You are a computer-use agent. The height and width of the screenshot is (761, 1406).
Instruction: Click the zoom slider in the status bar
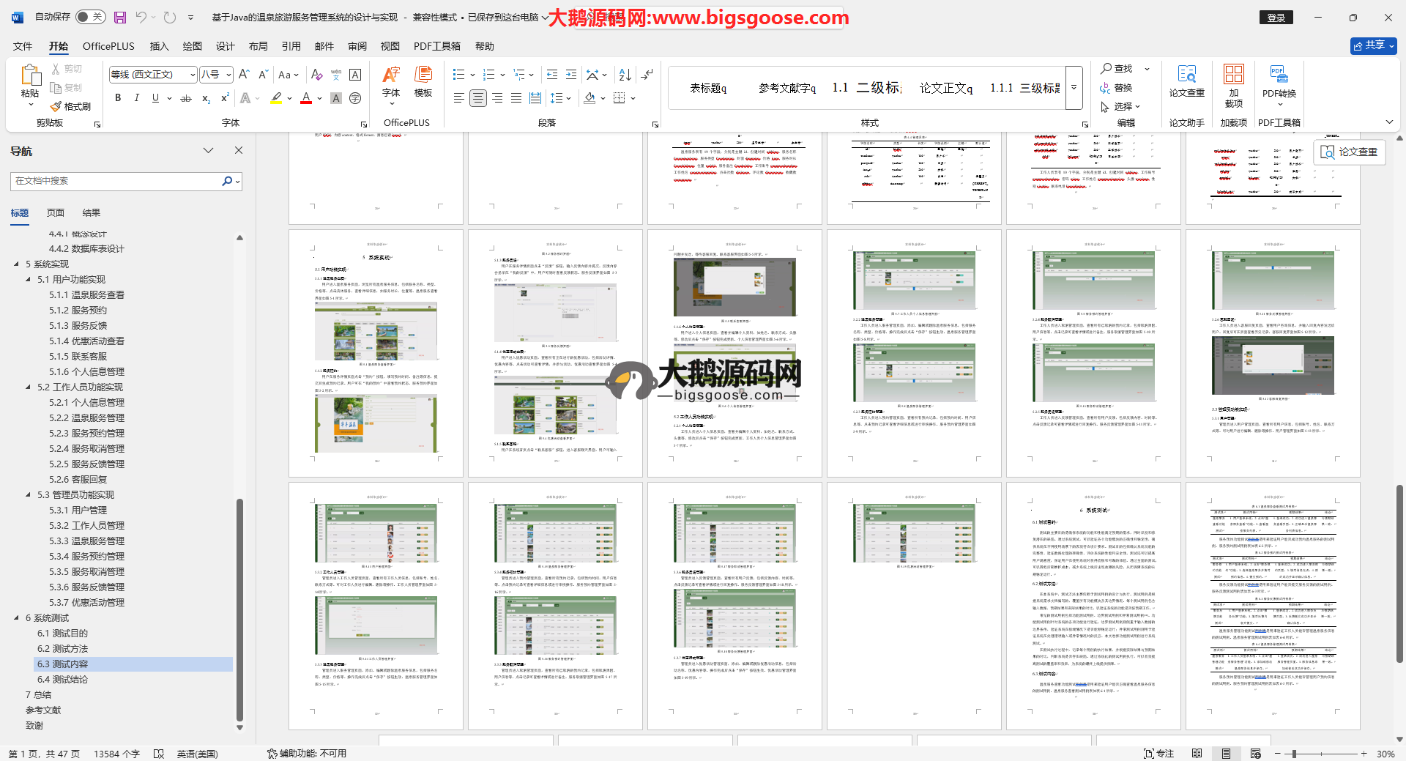click(1294, 754)
